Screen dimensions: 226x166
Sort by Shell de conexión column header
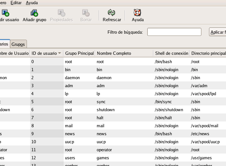coord(172,53)
